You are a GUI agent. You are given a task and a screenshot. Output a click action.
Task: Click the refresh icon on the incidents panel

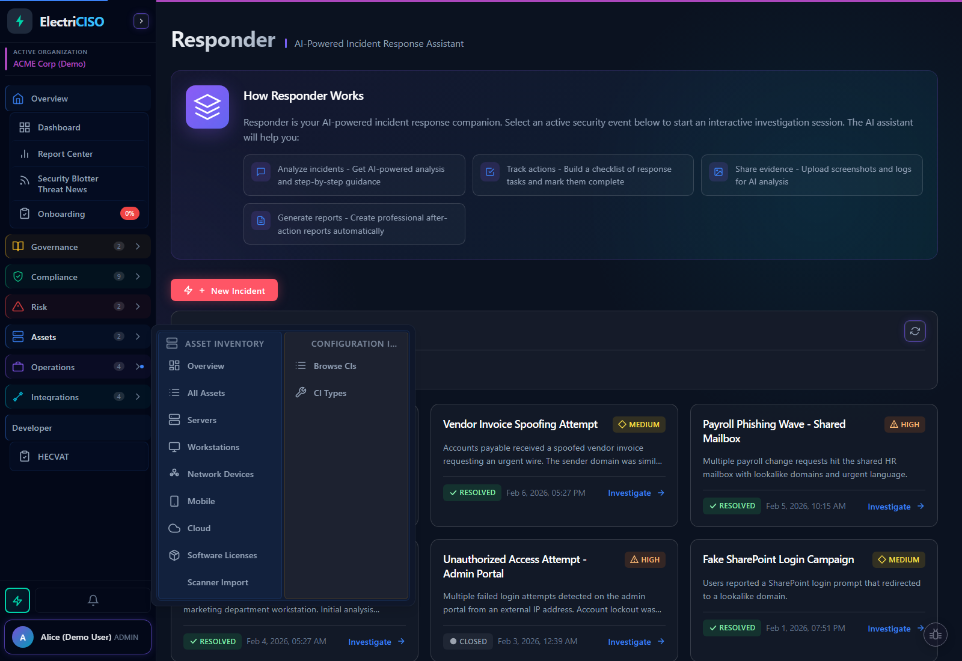coord(915,330)
